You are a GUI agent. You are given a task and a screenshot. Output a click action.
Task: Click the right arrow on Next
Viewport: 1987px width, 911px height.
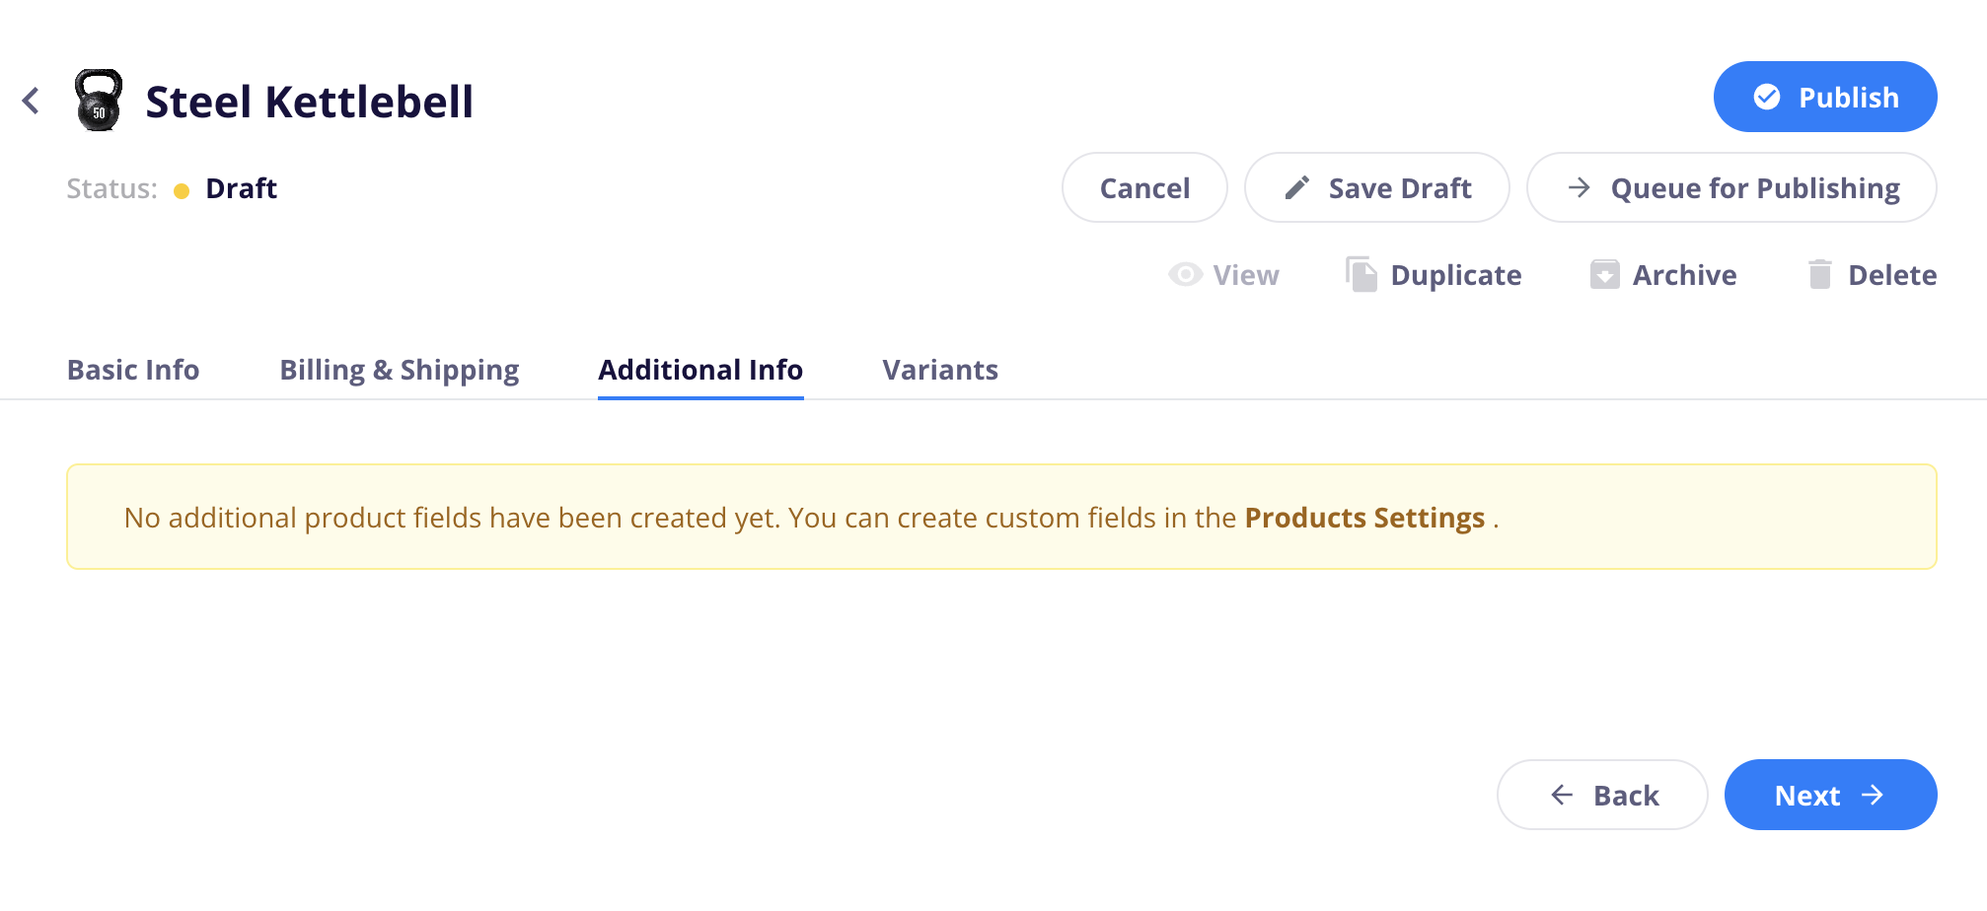tap(1873, 795)
